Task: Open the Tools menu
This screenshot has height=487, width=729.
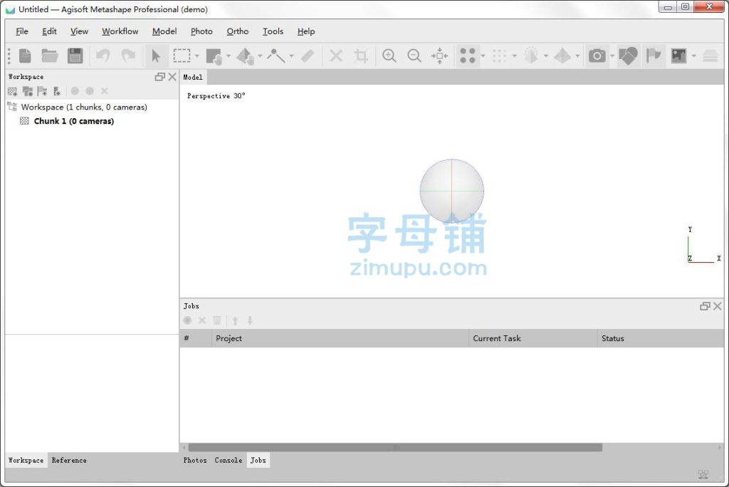Action: (273, 31)
